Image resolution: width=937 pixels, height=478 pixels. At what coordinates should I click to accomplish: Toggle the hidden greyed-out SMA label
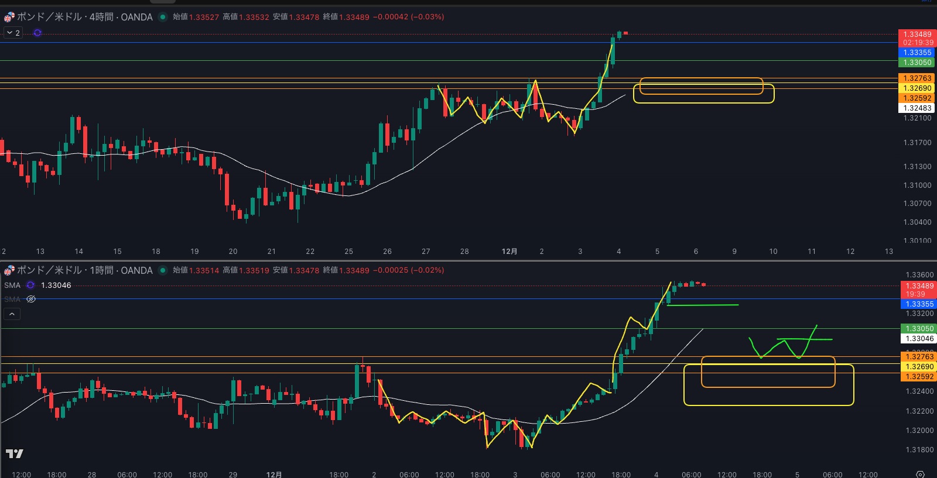pyautogui.click(x=12, y=299)
